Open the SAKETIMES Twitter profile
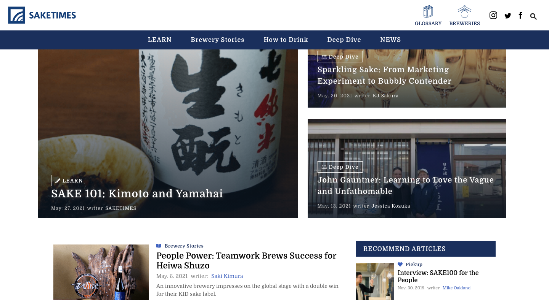 tap(507, 16)
